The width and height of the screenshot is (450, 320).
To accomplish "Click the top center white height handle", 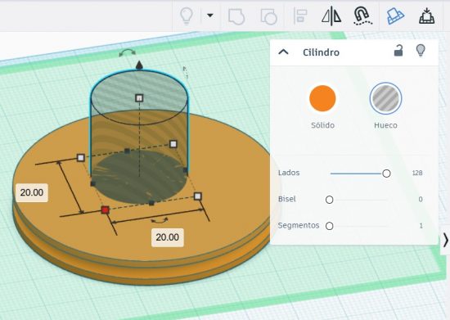I will 139,98.
